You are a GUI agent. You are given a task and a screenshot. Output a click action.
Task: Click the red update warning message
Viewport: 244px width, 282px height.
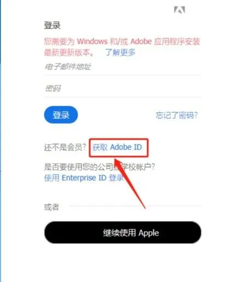click(122, 47)
